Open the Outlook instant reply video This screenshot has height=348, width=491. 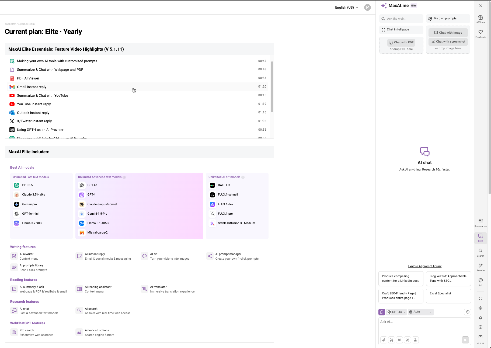138,113
